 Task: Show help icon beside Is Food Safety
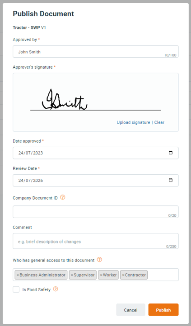pyautogui.click(x=56, y=289)
